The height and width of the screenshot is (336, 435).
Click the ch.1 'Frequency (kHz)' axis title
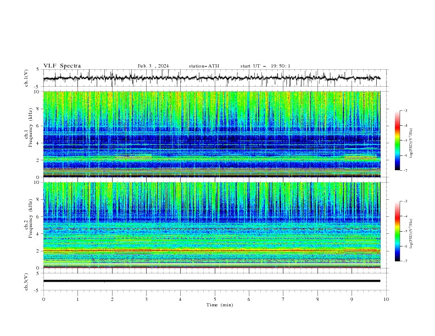coord(31,128)
